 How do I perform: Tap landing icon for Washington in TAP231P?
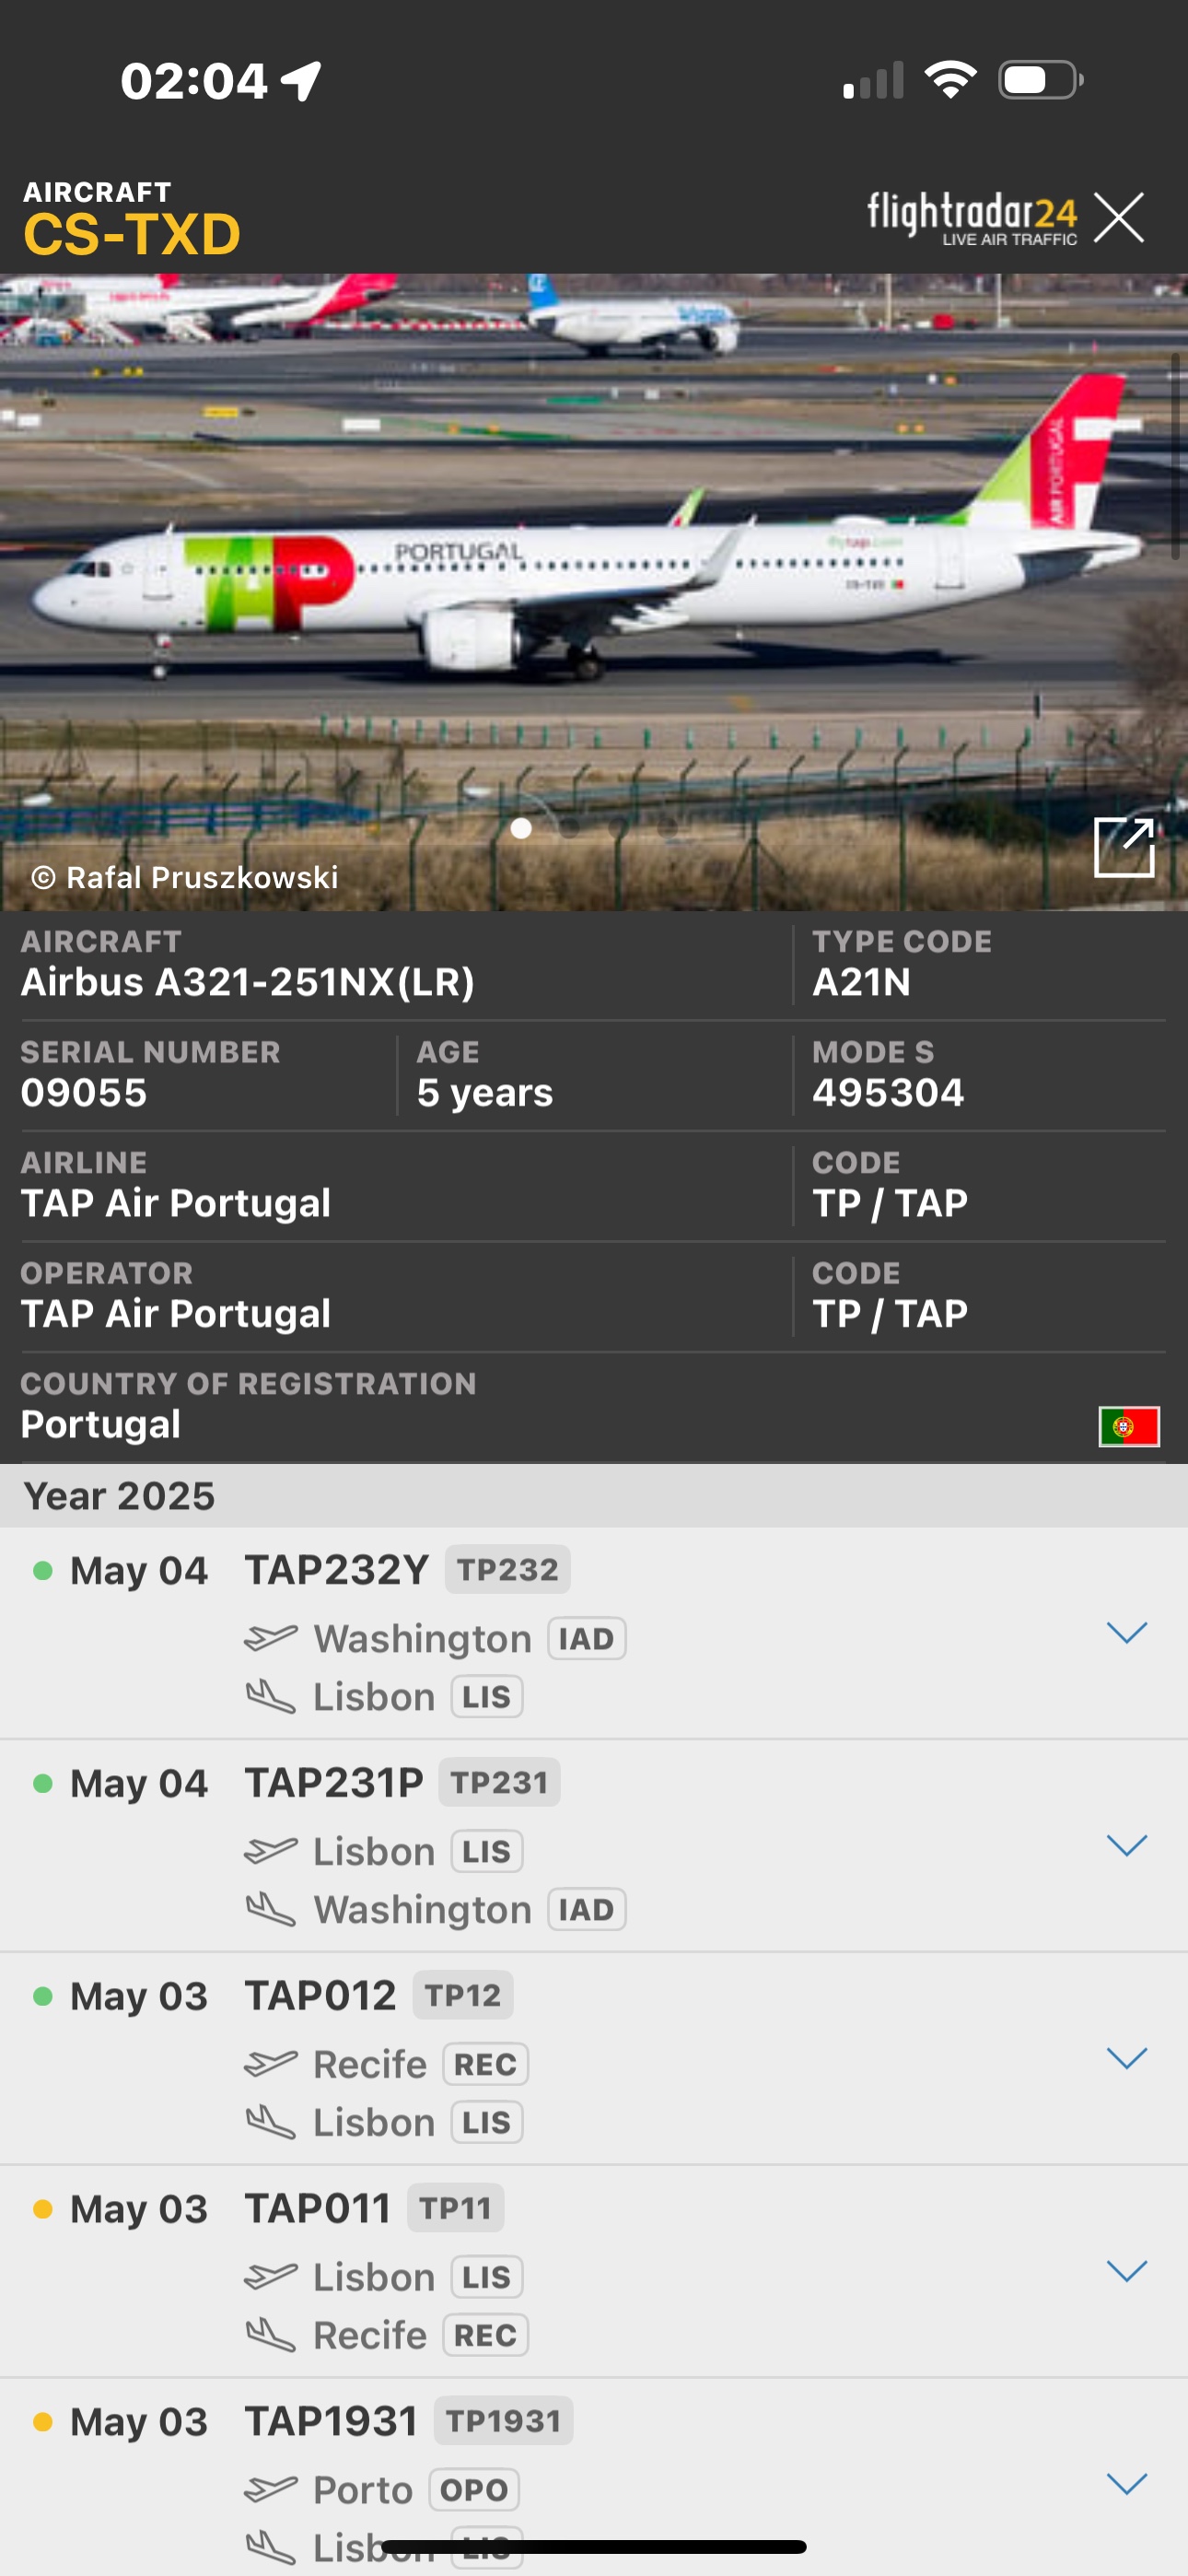pos(271,1910)
